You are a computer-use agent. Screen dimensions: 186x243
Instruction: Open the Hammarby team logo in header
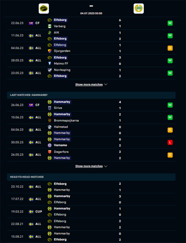139,9
